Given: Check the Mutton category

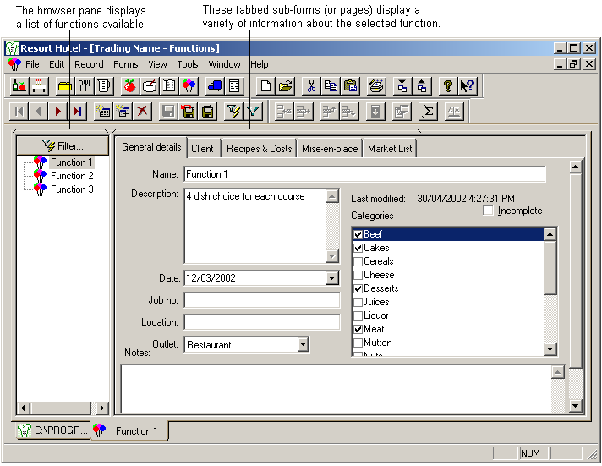Looking at the screenshot, I should pos(358,343).
